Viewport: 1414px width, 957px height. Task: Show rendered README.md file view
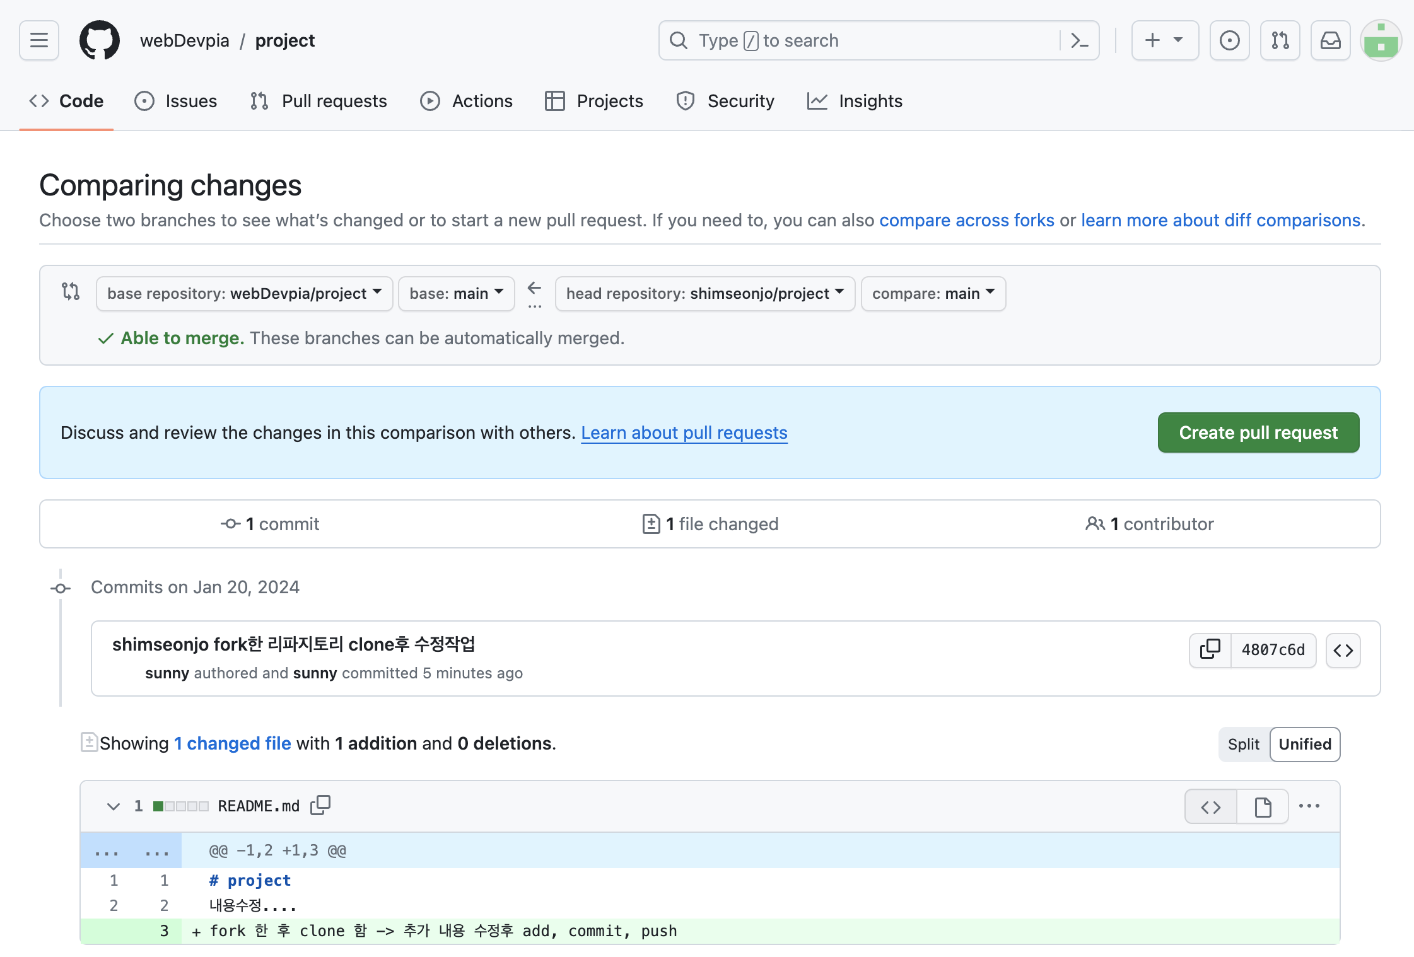[1263, 806]
